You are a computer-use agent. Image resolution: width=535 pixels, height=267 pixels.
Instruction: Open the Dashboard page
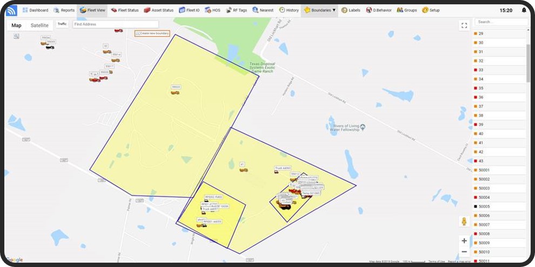pos(36,10)
